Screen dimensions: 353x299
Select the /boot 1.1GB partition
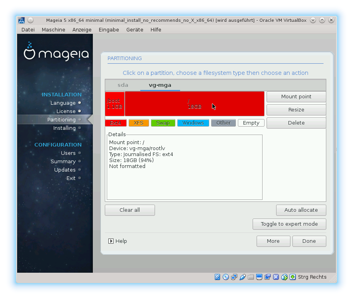(115, 104)
